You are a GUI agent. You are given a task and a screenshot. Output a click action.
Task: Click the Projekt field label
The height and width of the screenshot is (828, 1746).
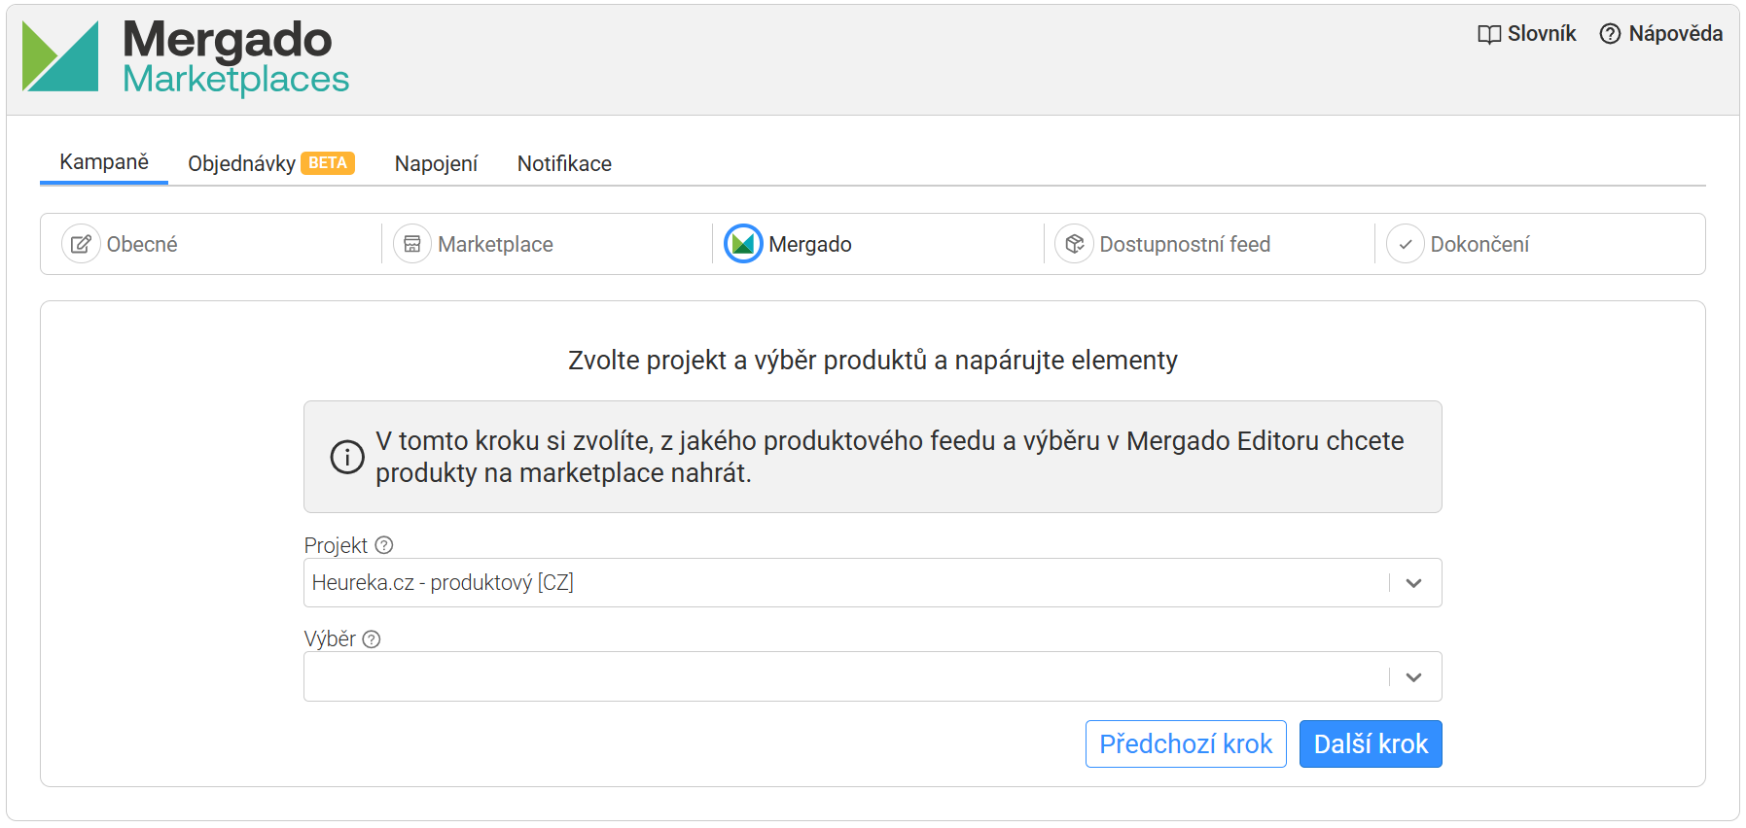coord(336,545)
